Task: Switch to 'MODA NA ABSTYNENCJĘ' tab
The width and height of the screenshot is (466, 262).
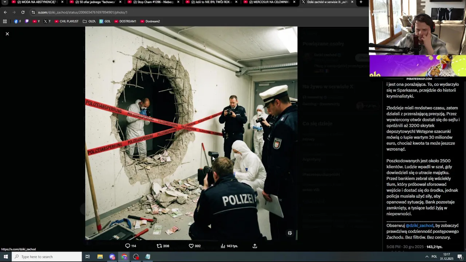Action: 37,2
